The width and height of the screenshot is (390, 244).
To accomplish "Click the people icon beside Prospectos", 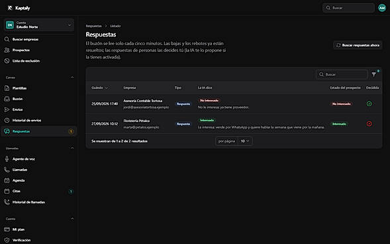I will [x=7, y=50].
